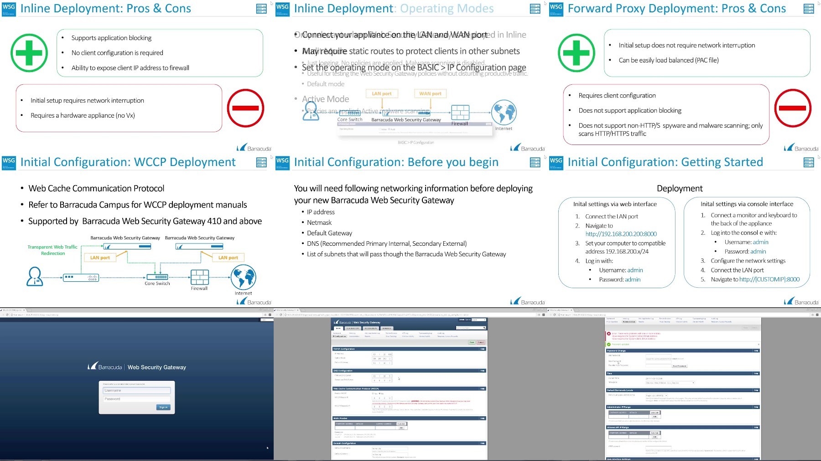Click Add under Allowed API IP/Range section
The image size is (821, 461).
click(x=655, y=437)
